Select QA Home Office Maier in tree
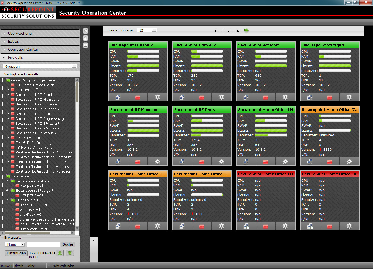The width and height of the screenshot is (373, 269). 34,85
